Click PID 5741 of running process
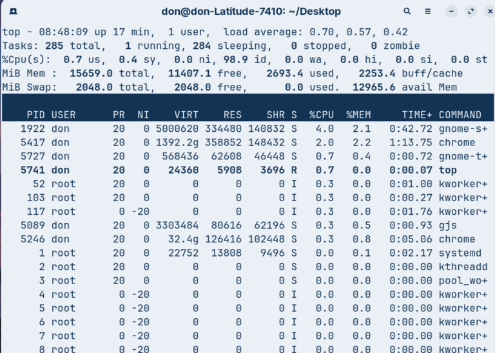495x353 pixels. tap(32, 170)
